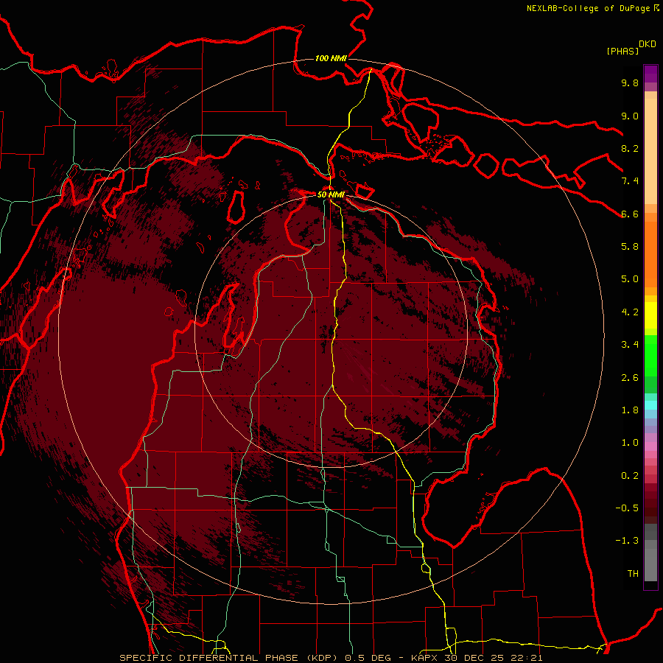Click the 22:21 timestamp in caption
Screen dimensions: 663x663
coord(528,658)
